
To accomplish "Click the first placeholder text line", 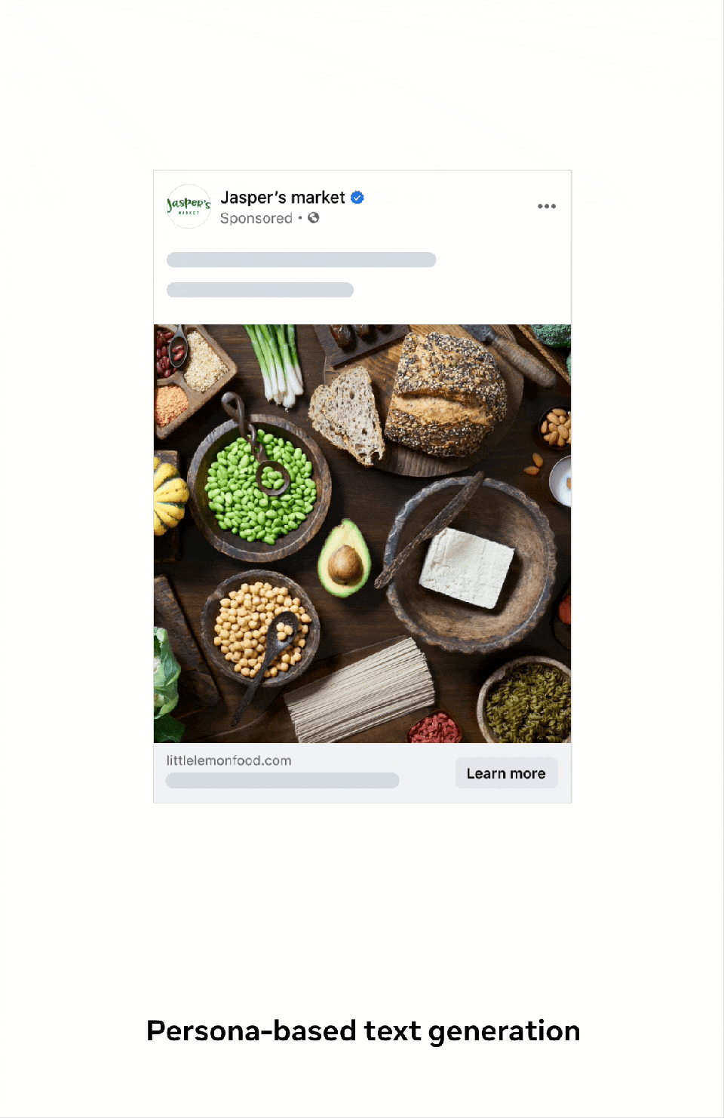I will pos(301,260).
